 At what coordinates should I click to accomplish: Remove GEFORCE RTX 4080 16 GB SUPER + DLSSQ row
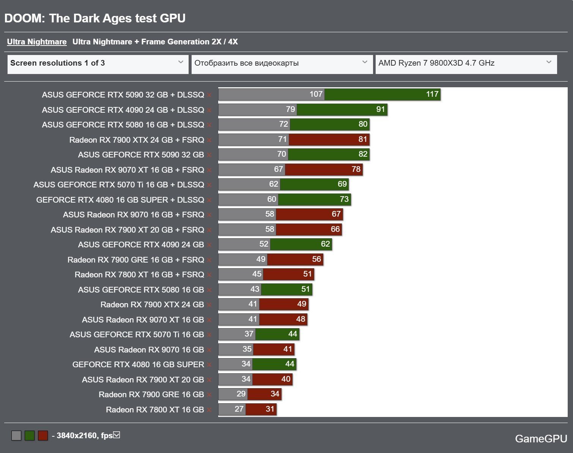pyautogui.click(x=209, y=200)
